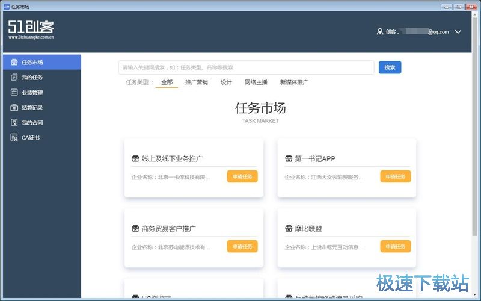This screenshot has width=481, height=301.
Task: Click the keyword search input field
Action: pos(247,67)
